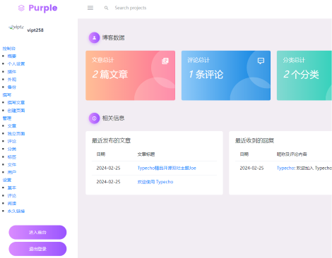Open 个人设置 in the sidebar
The width and height of the screenshot is (332, 258).
coord(16,64)
